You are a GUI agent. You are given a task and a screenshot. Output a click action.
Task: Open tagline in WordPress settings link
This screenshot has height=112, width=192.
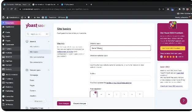[119, 83]
